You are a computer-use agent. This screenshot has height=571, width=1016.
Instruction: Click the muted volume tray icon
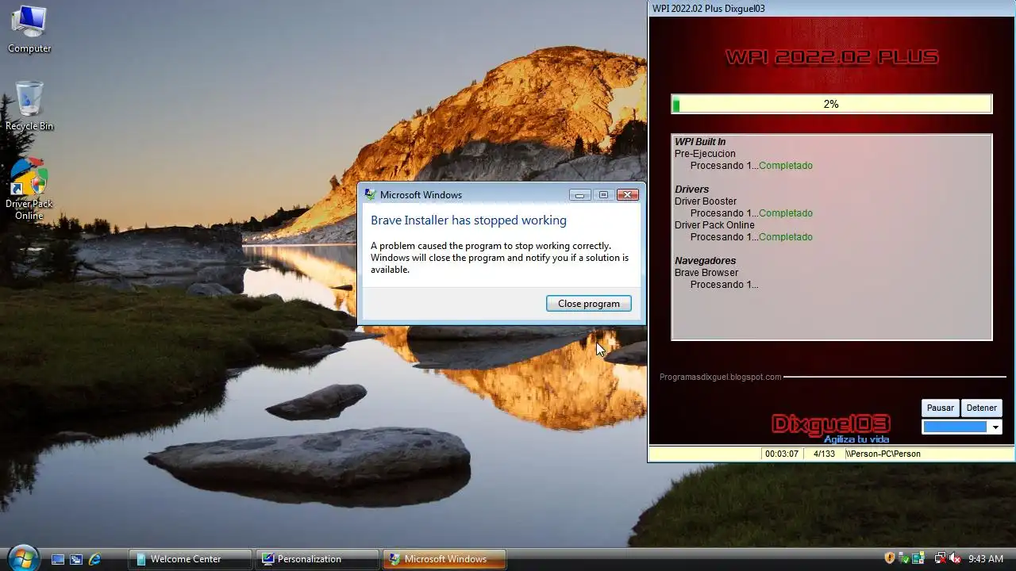956,558
